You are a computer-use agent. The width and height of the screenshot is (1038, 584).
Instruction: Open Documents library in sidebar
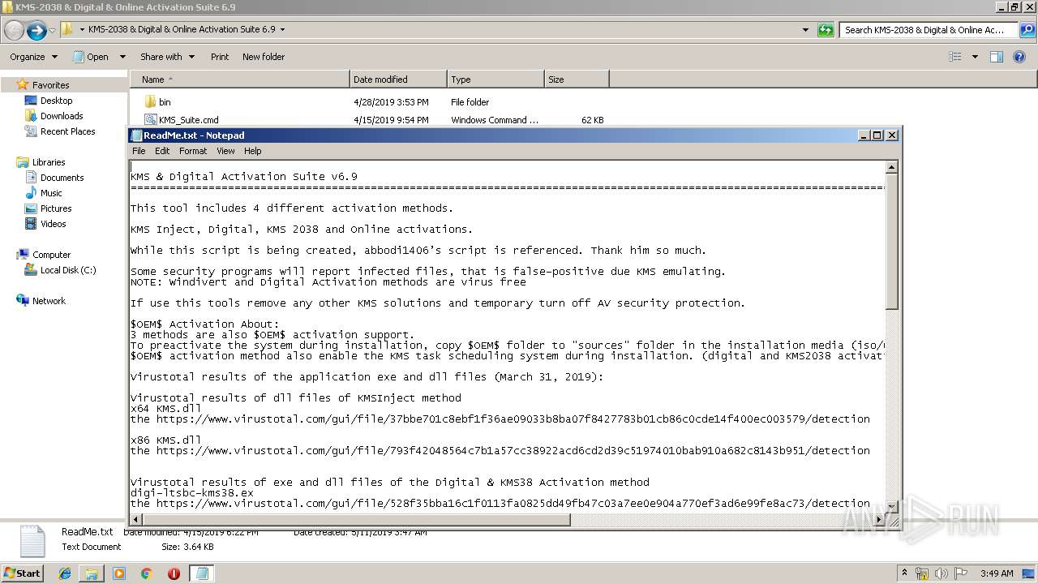coord(62,178)
